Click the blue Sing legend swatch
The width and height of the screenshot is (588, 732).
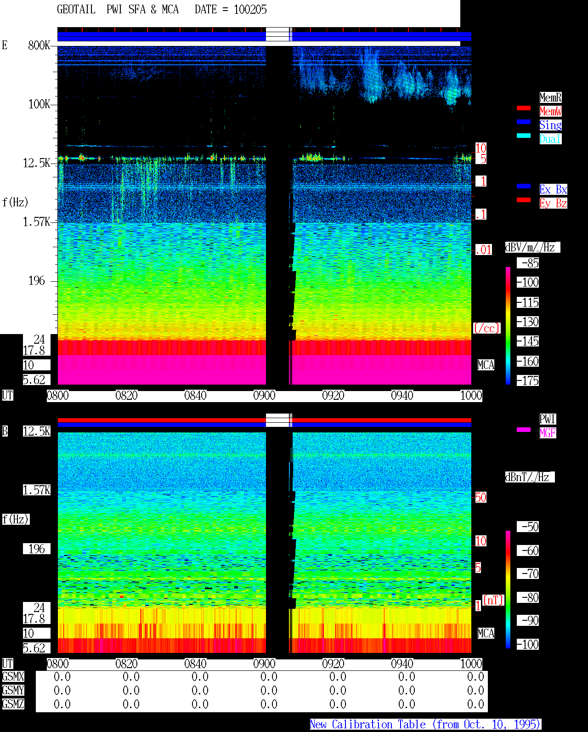[x=524, y=122]
